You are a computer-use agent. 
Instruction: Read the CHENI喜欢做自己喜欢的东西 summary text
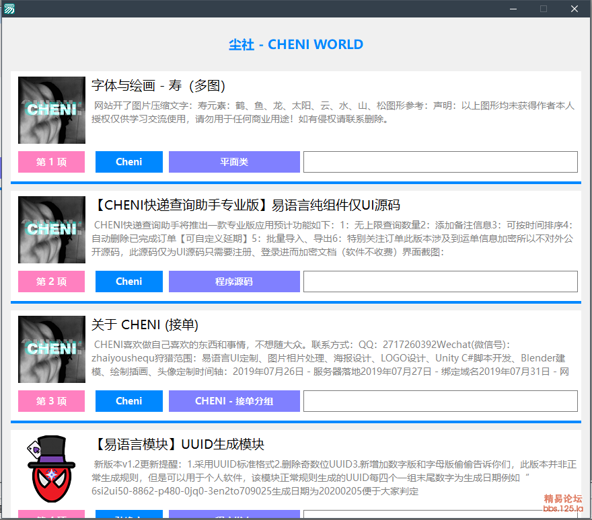pyautogui.click(x=330, y=358)
